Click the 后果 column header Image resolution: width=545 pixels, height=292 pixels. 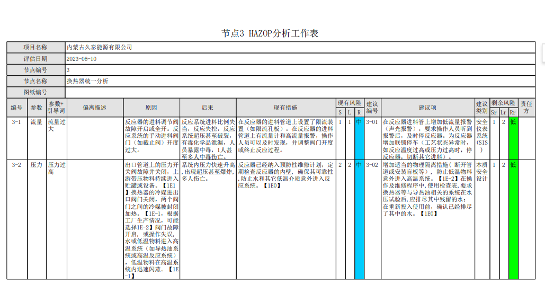208,108
